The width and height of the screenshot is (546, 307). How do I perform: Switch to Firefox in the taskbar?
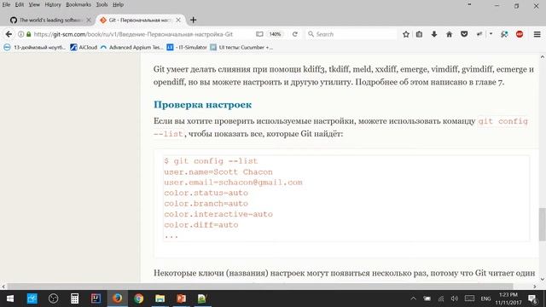coord(118,298)
